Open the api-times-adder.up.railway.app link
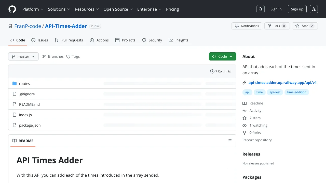The height and width of the screenshot is (183, 326). pyautogui.click(x=282, y=83)
